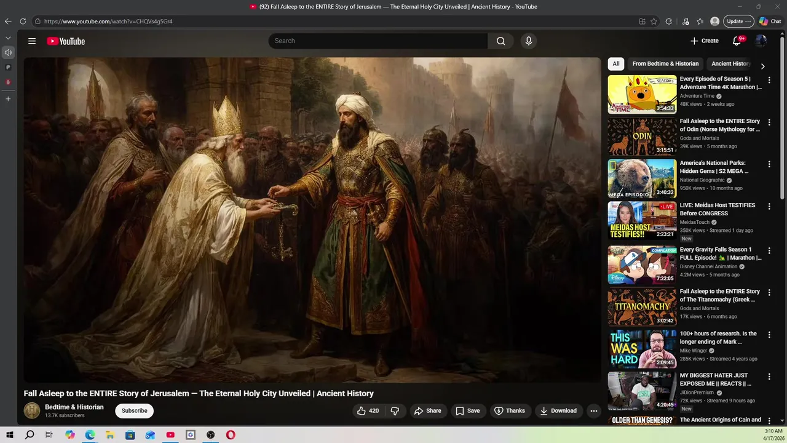Open the Bedtime & Historian channel avatar
The image size is (787, 443).
32,410
